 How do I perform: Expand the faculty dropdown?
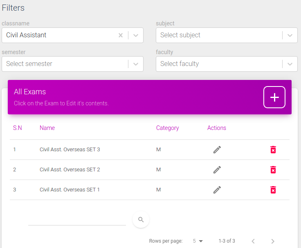tap(290, 64)
